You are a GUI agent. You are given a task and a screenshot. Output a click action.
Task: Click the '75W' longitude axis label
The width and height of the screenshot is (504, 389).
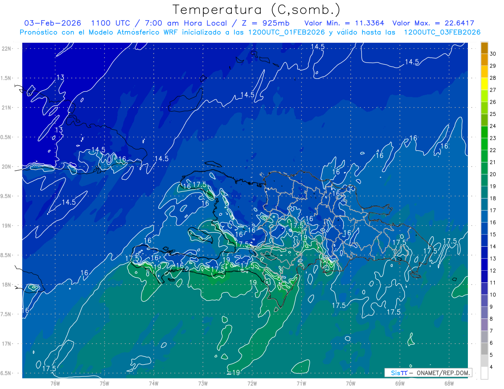pos(105,384)
